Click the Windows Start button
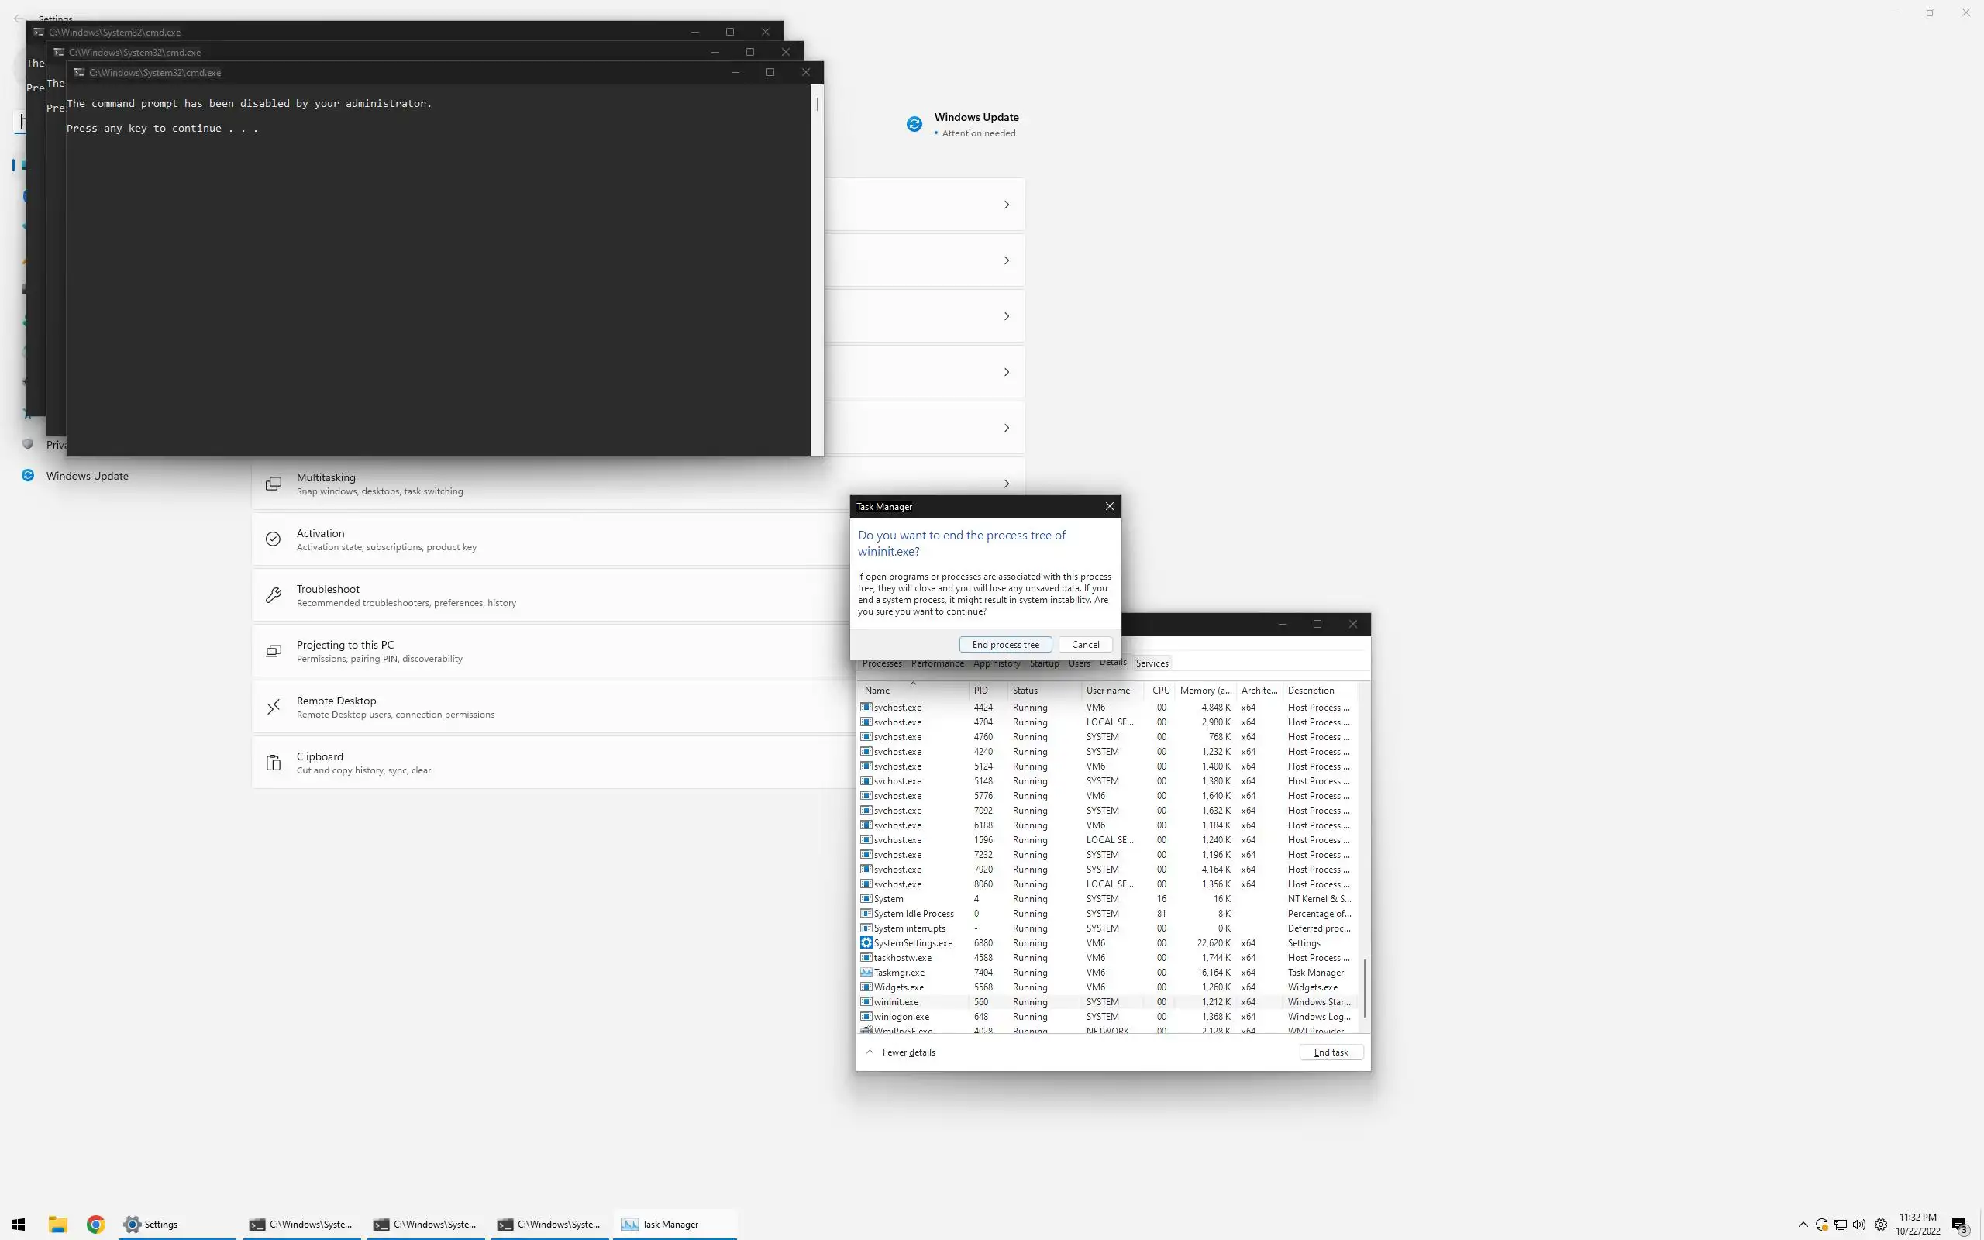Screen dimensions: 1984x1240 18,1224
